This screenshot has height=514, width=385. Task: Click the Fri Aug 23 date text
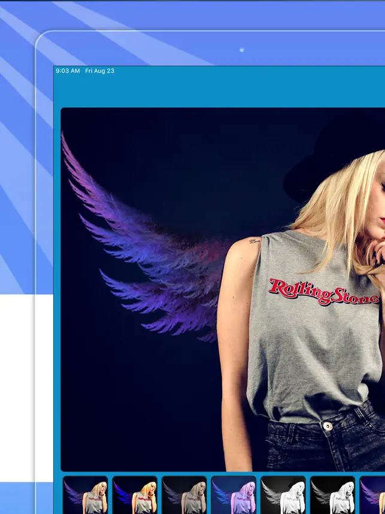tap(99, 71)
